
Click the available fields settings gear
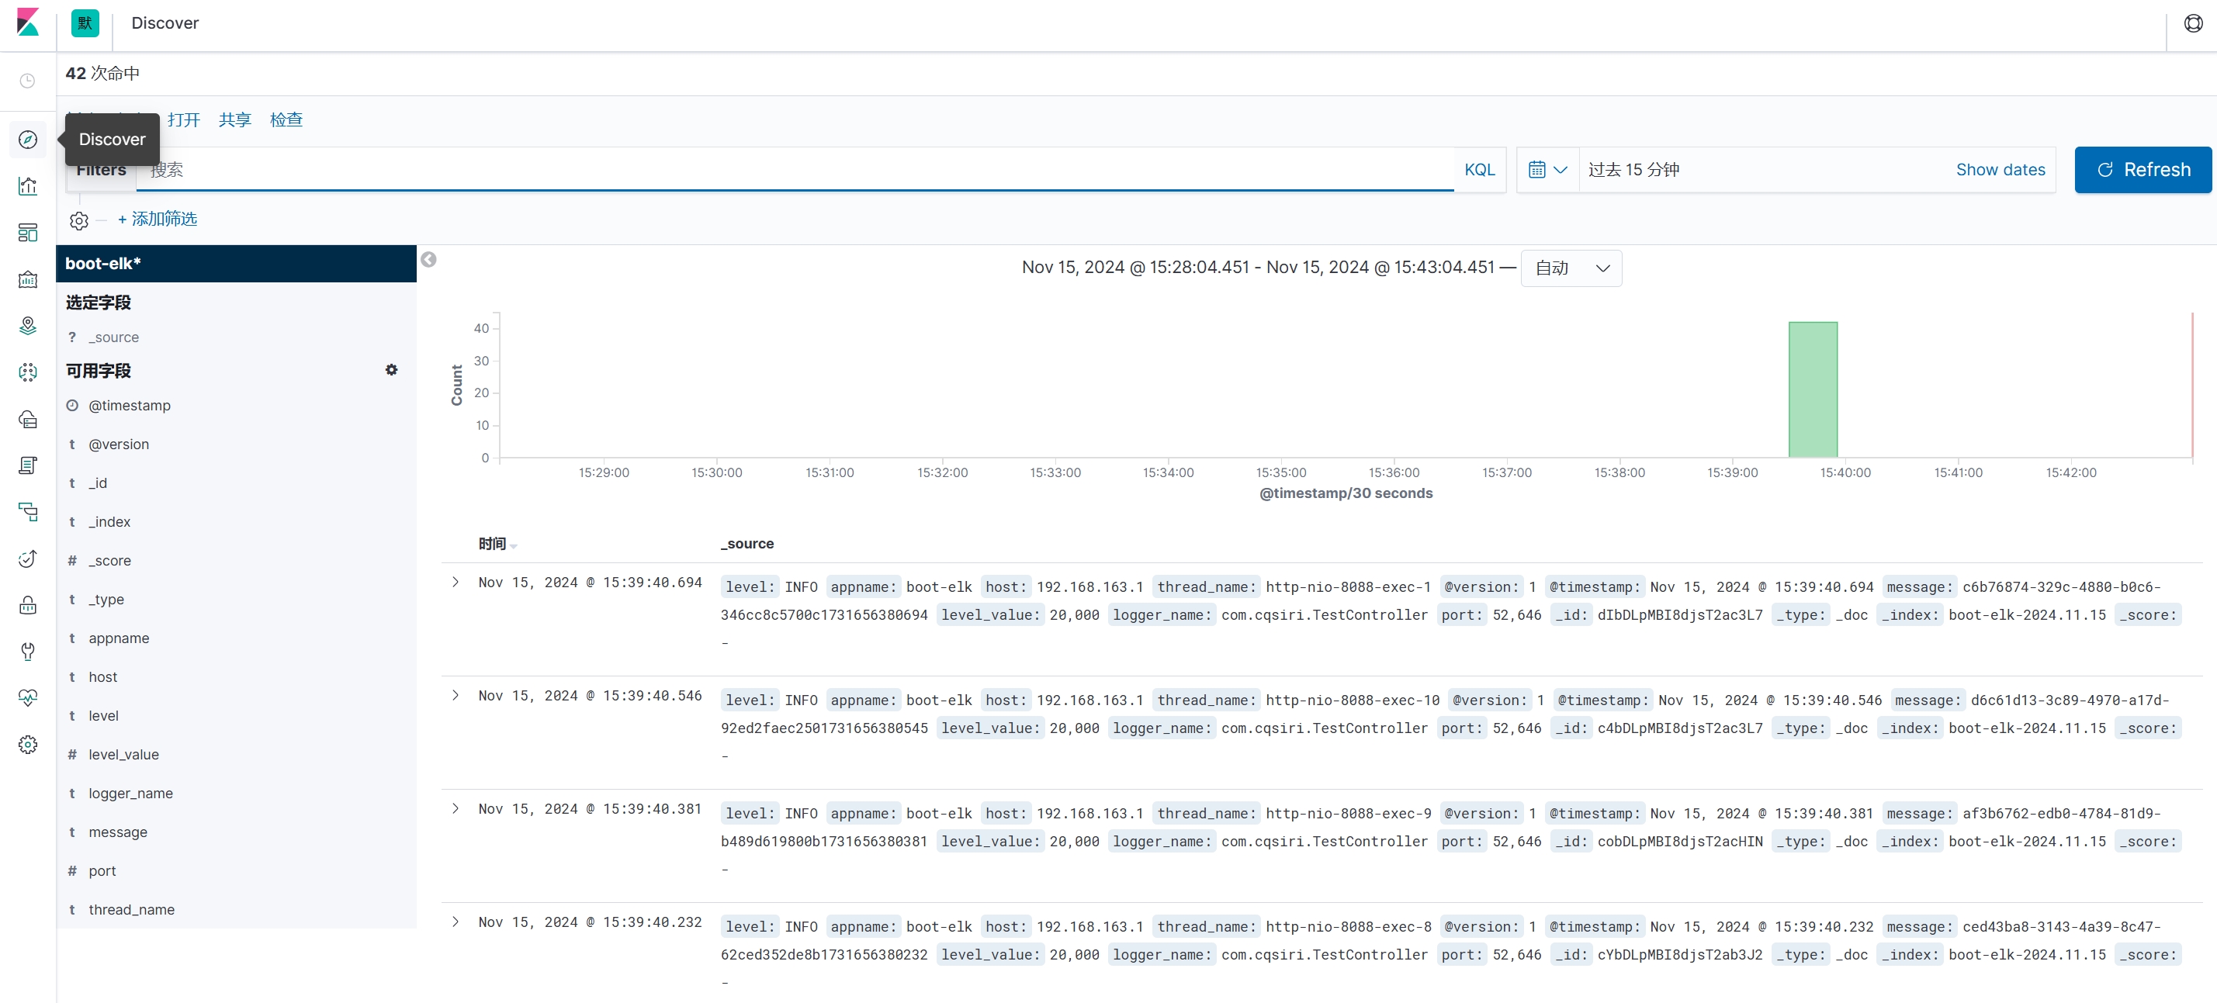392,370
